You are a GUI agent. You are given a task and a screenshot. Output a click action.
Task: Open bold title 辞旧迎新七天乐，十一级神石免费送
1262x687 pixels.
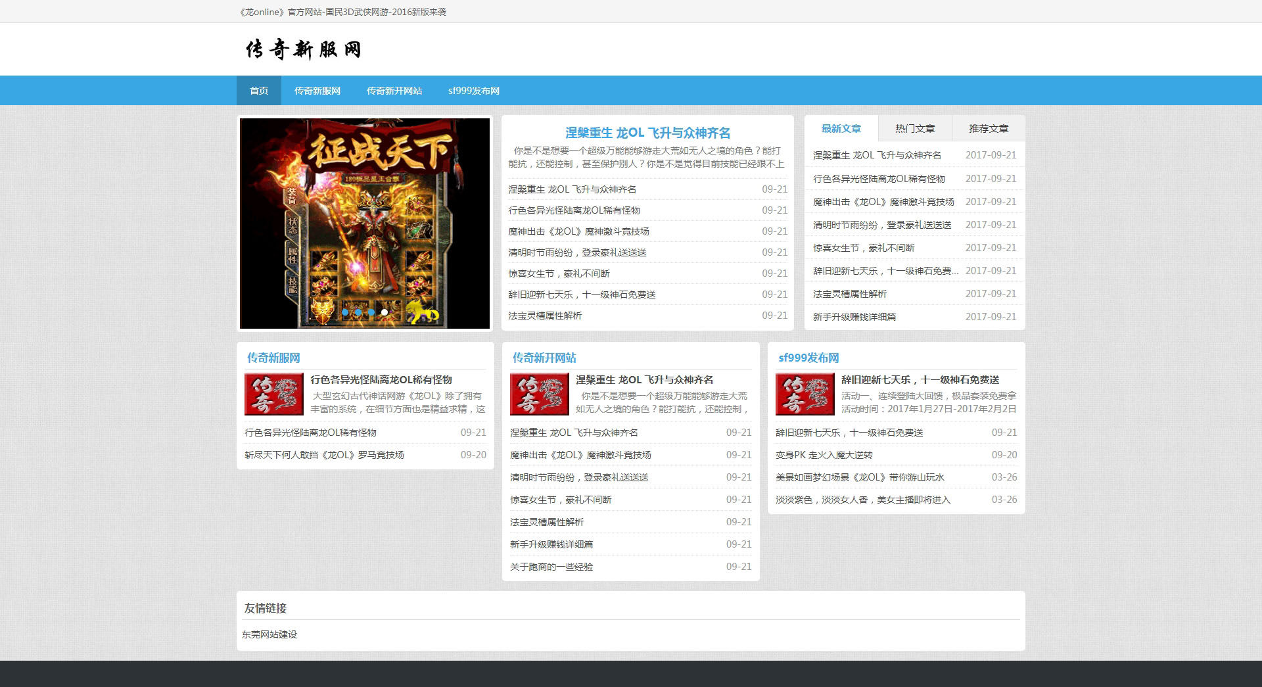coord(920,380)
